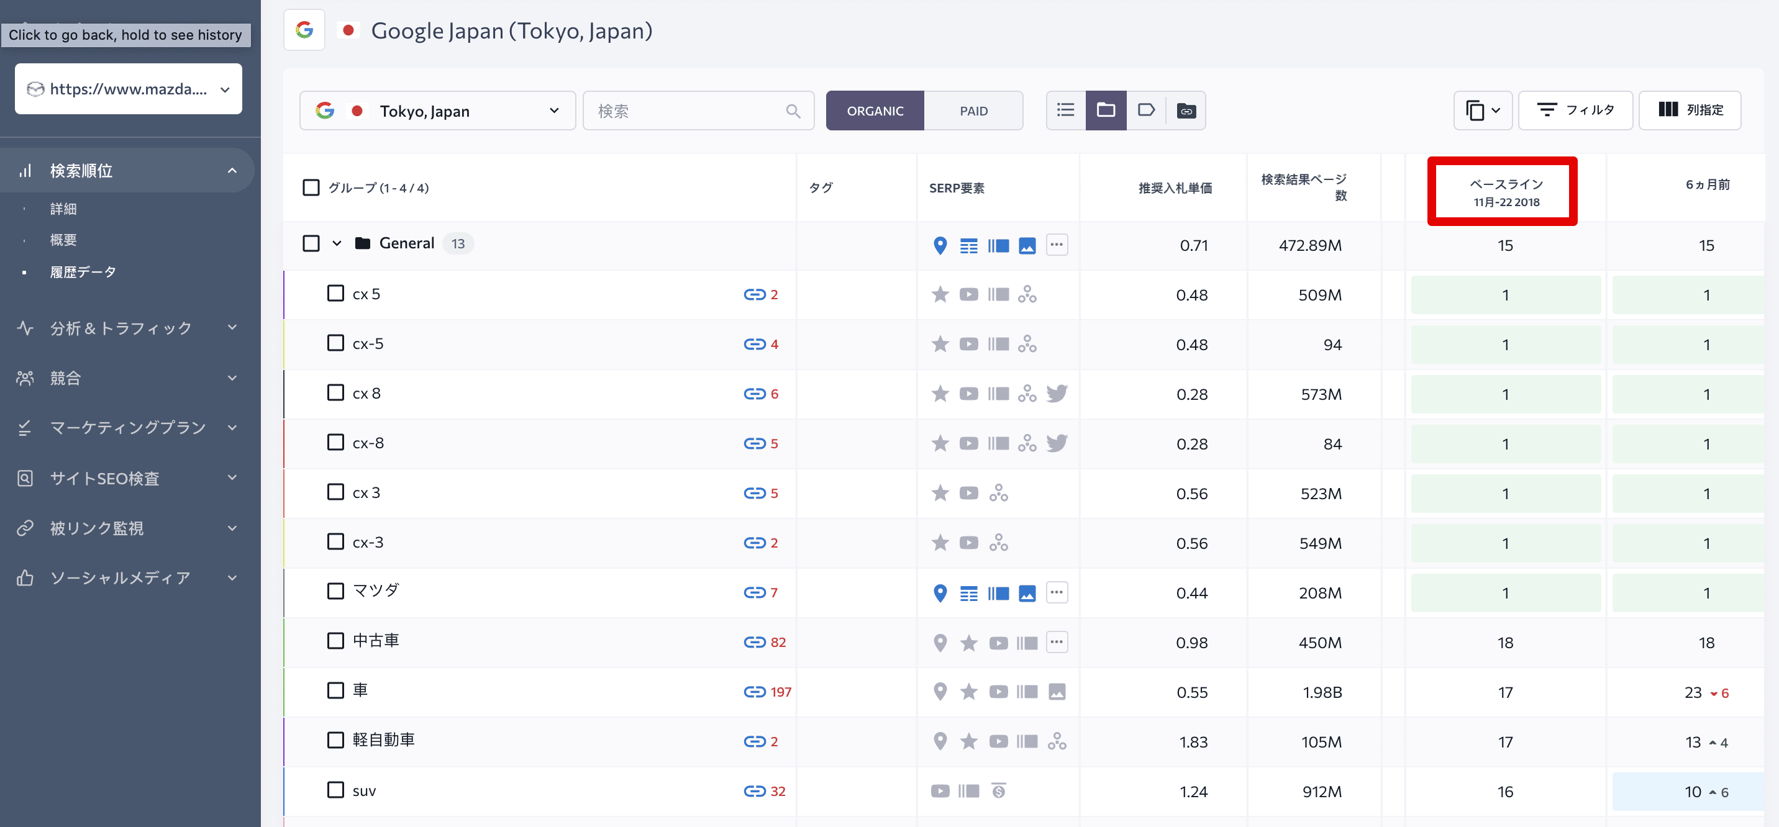Collapse 検索順位 sidebar section
This screenshot has height=827, width=1779.
pos(232,171)
